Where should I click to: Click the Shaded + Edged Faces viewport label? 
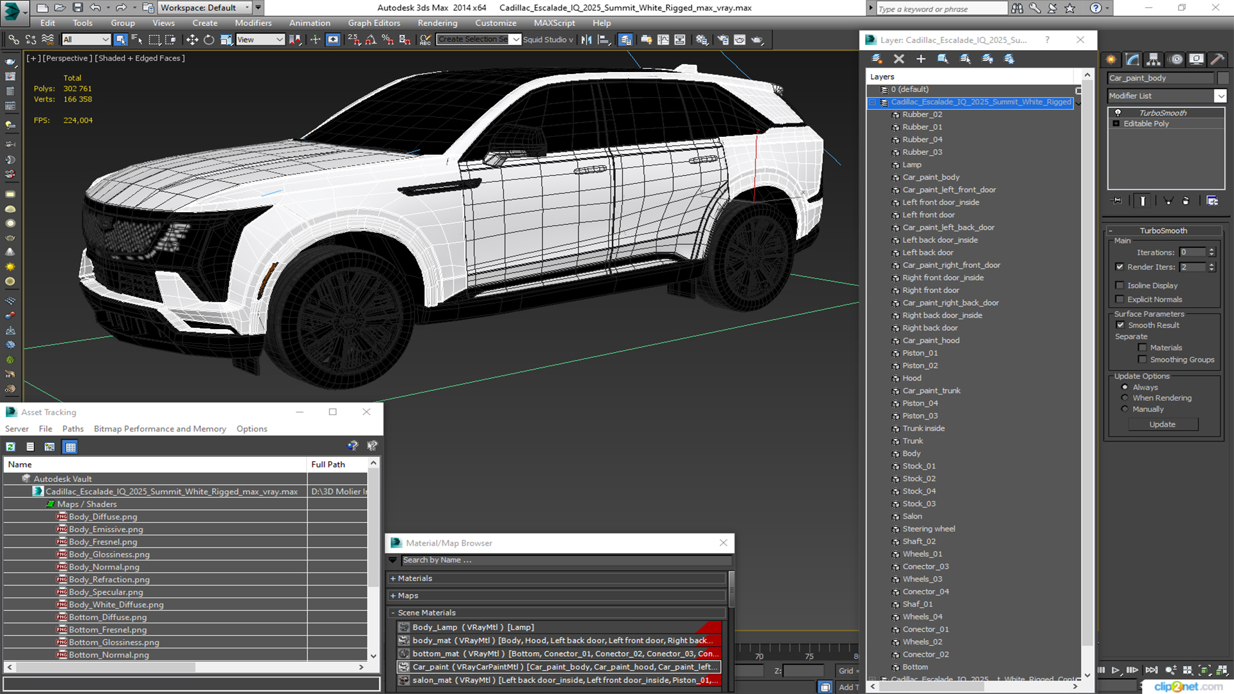[x=139, y=58]
